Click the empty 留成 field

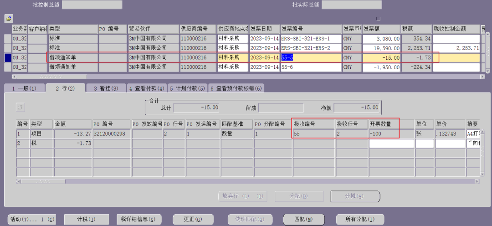point(281,108)
